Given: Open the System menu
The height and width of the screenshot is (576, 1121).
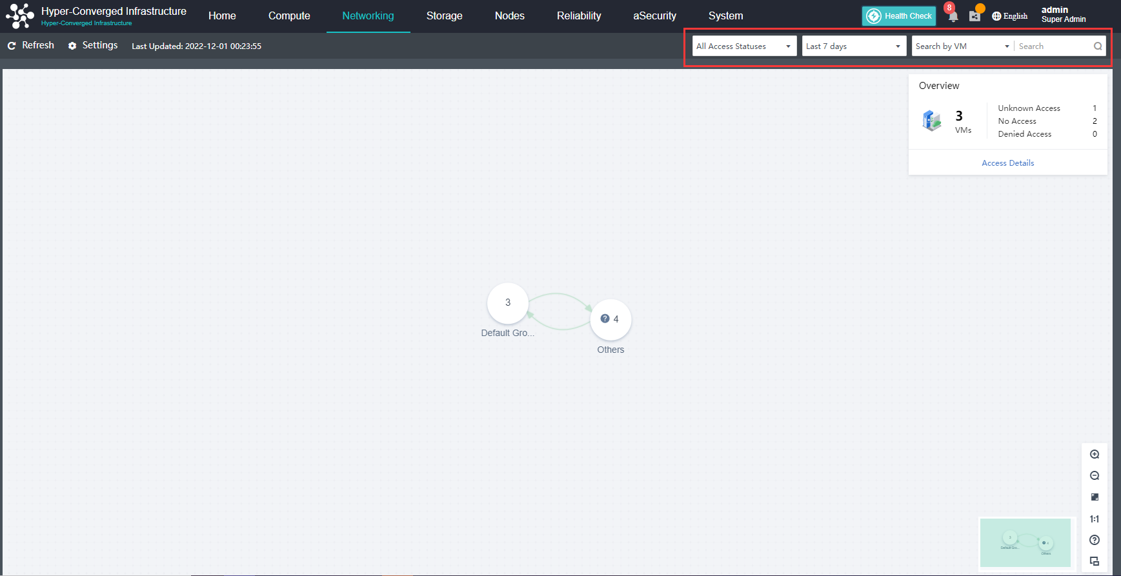Looking at the screenshot, I should point(726,16).
